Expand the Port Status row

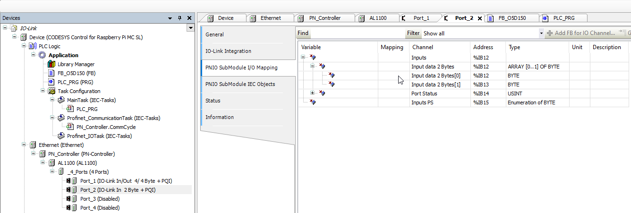312,94
